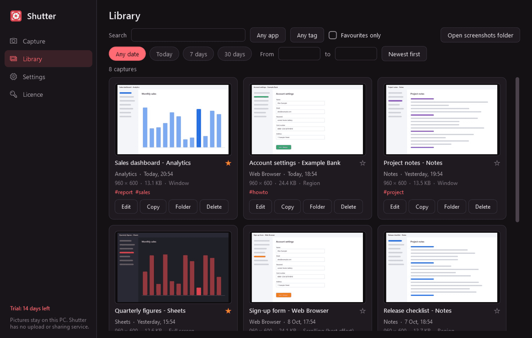The width and height of the screenshot is (532, 338).
Task: Open the Quarterly figures thumbnail
Action: (173, 267)
